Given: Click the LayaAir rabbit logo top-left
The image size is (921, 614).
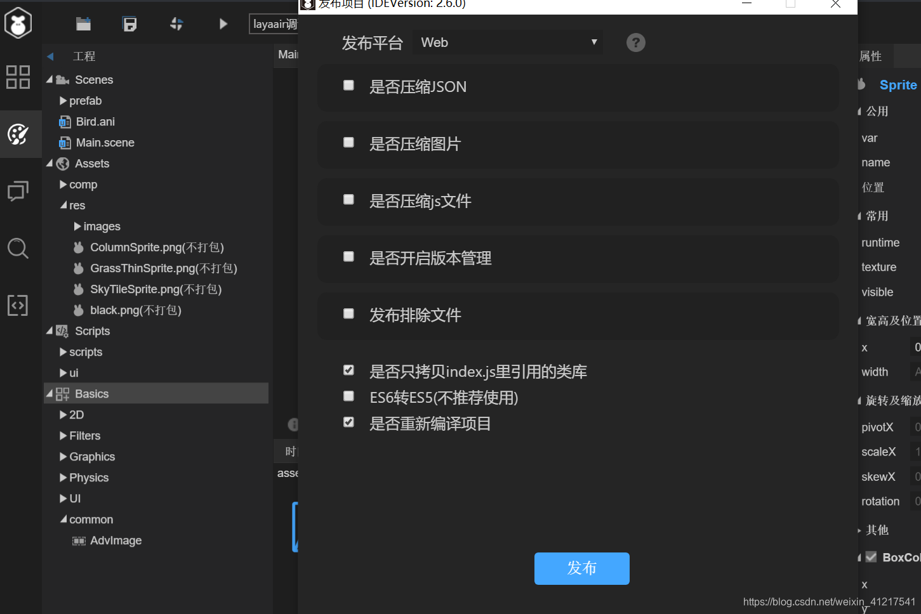Looking at the screenshot, I should (18, 23).
